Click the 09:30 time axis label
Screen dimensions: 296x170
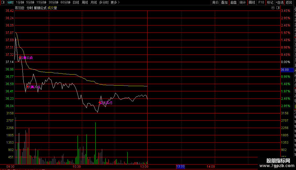pyautogui.click(x=10, y=166)
